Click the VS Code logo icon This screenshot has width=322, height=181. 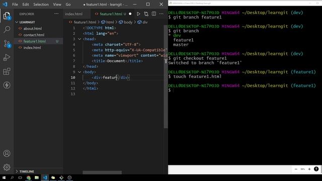[5, 5]
